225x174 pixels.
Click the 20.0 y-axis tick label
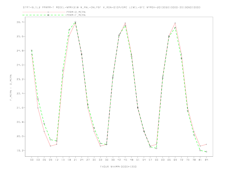coord(20,136)
